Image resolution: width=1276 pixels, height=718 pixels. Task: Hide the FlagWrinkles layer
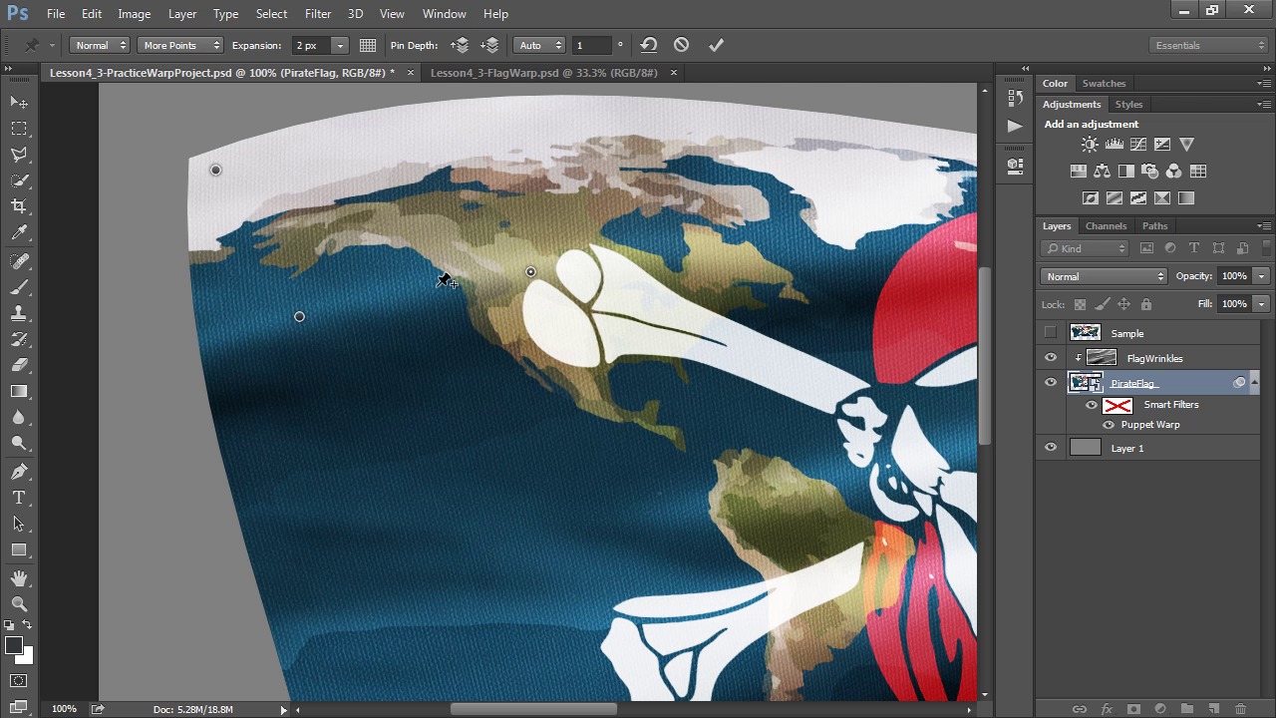tap(1050, 358)
